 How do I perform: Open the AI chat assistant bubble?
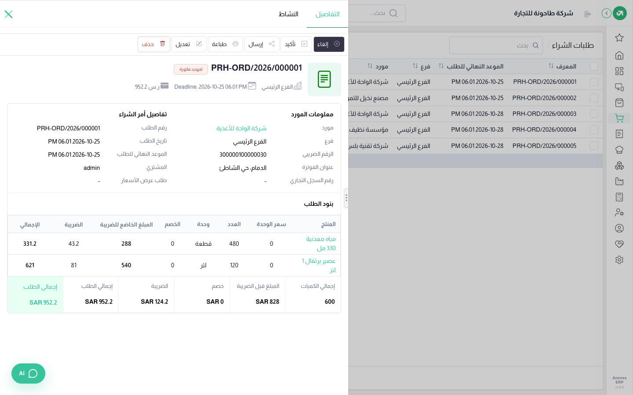[28, 373]
